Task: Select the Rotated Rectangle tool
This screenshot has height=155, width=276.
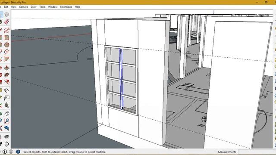Action: [x=7, y=37]
